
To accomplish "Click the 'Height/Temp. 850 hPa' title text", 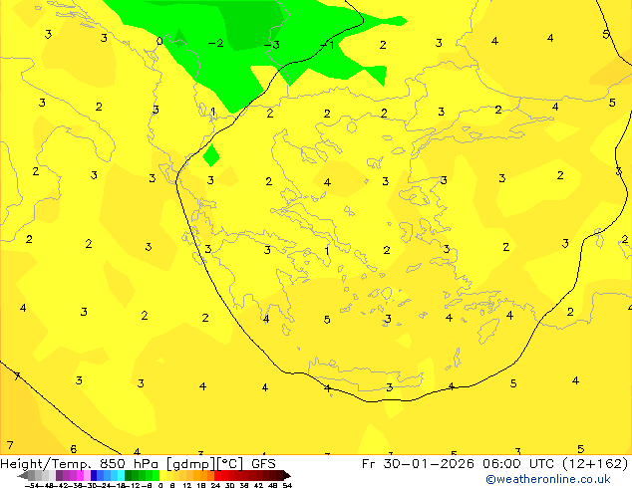I will point(80,464).
